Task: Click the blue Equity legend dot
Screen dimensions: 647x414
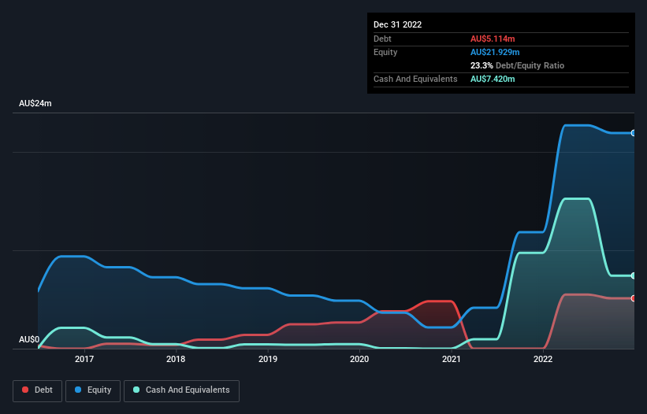Action: [78, 390]
